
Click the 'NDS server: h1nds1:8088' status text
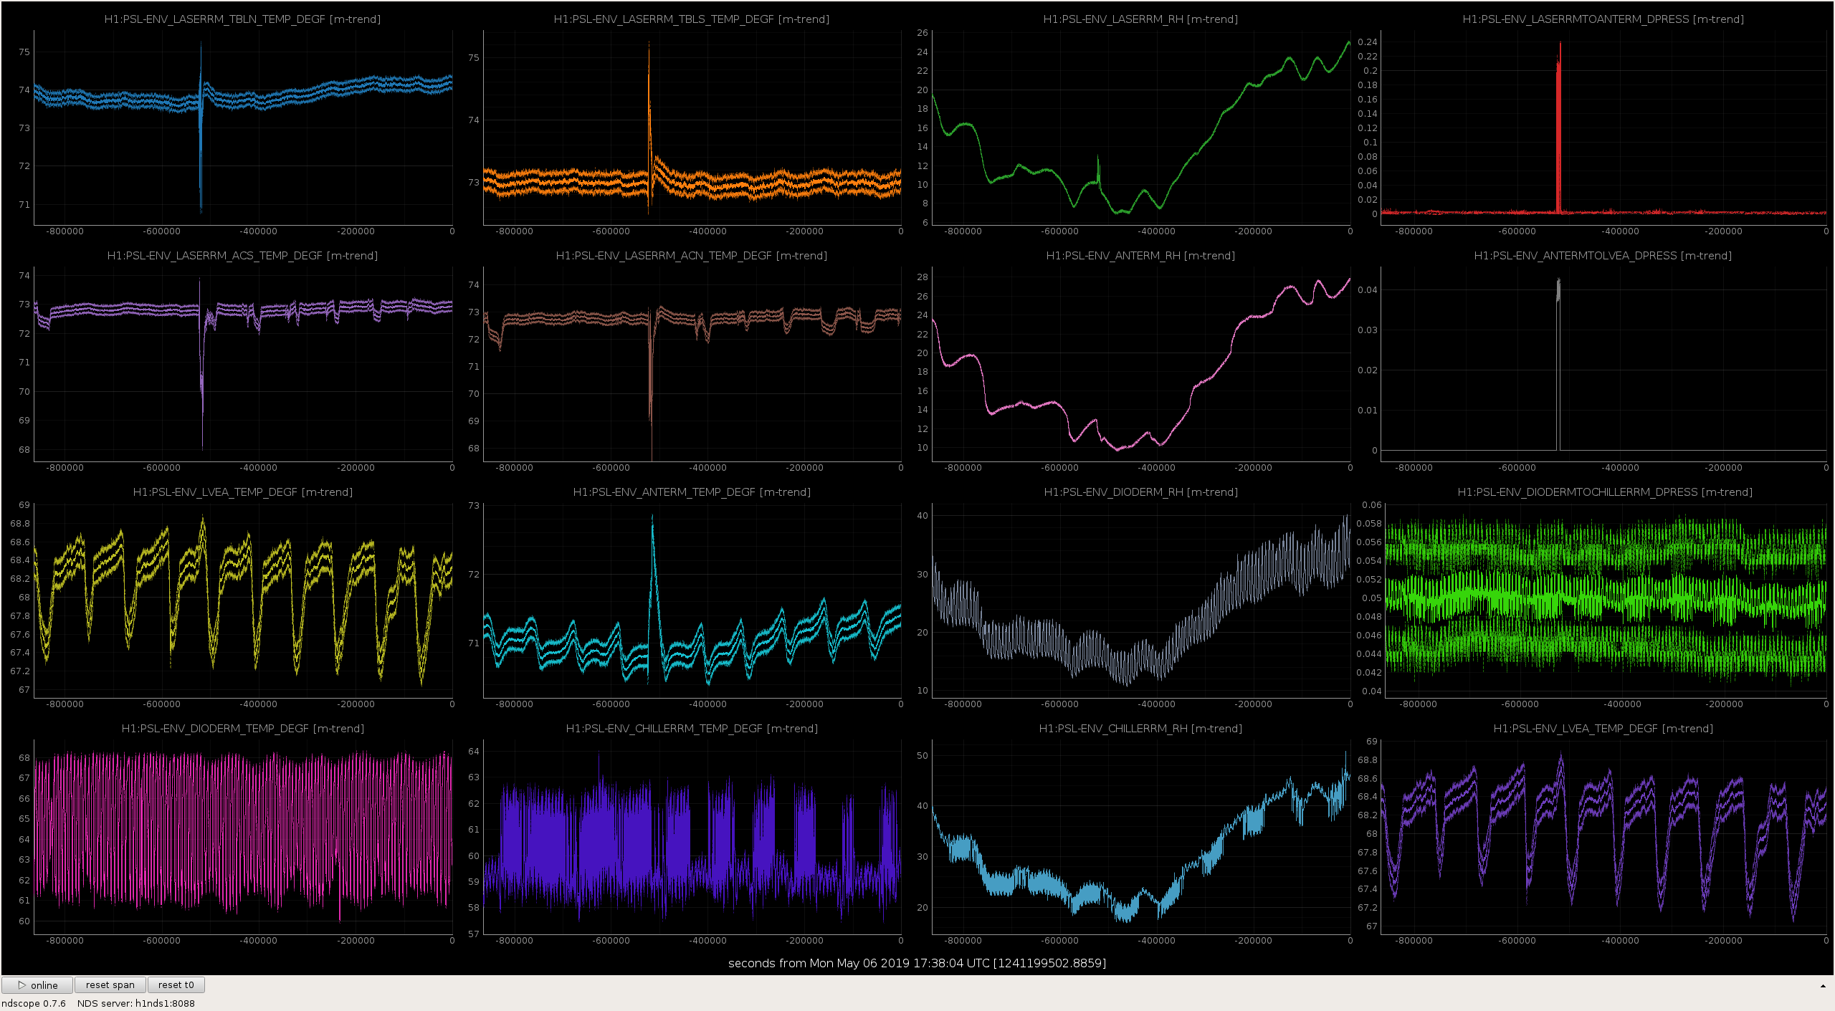coord(136,1003)
